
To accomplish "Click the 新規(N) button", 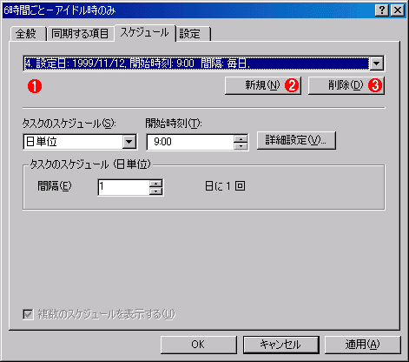I will coord(263,85).
